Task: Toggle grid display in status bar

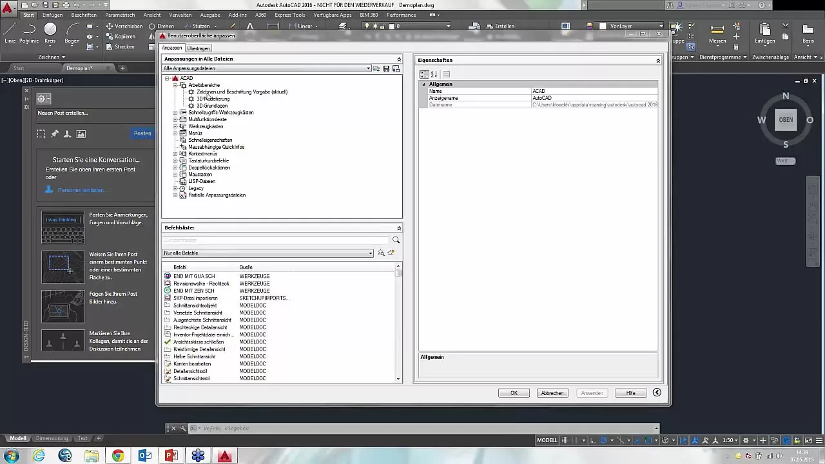Action: [565, 440]
